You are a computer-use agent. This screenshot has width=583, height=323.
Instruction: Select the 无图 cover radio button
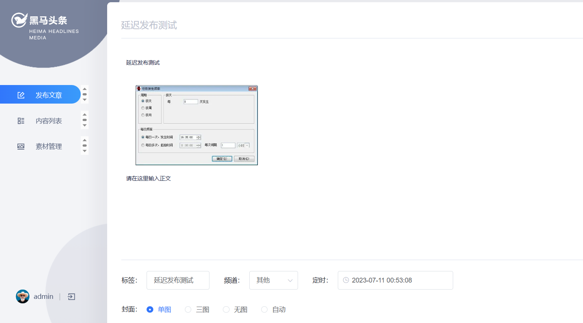(x=226, y=310)
